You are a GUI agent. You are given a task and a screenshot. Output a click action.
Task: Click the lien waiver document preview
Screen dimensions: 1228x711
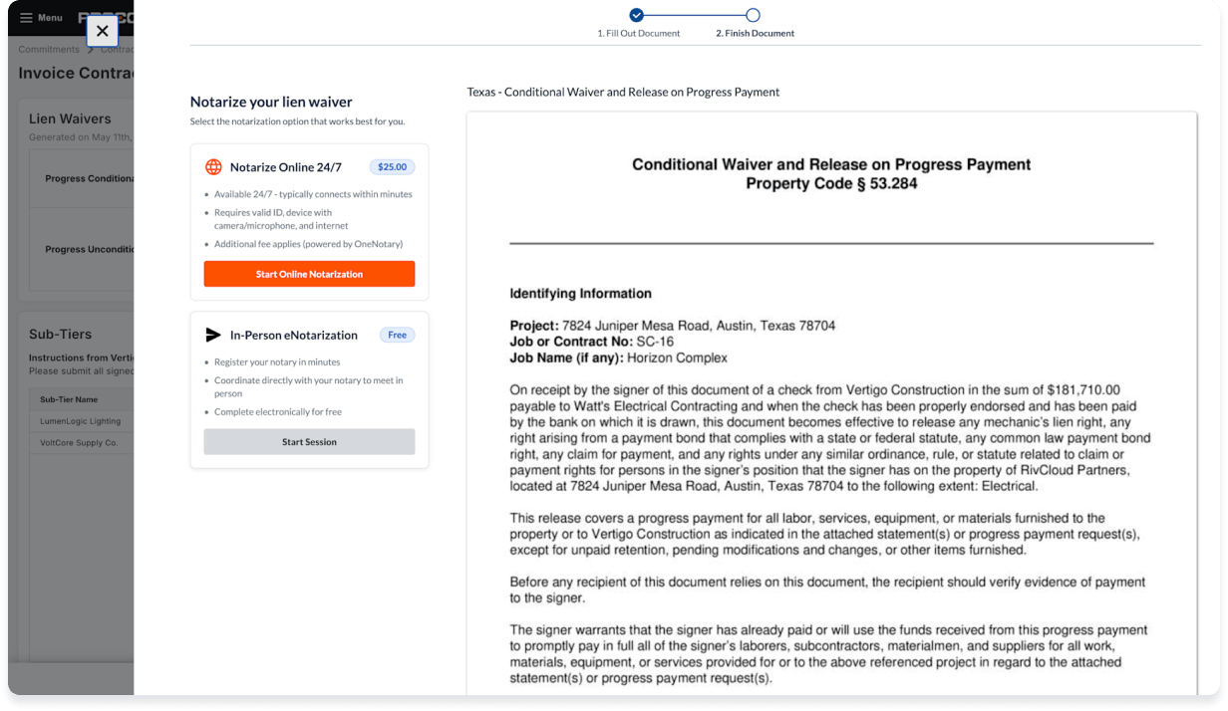coord(831,403)
